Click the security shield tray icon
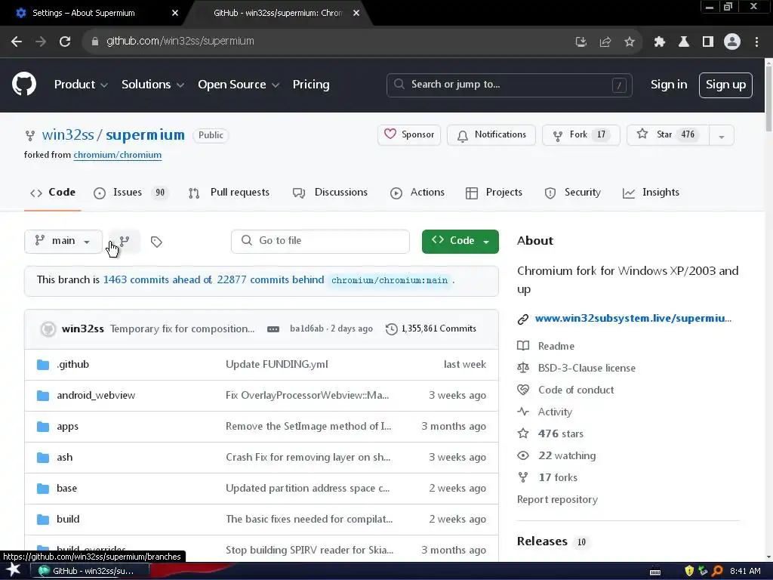The image size is (773, 580). tap(689, 571)
